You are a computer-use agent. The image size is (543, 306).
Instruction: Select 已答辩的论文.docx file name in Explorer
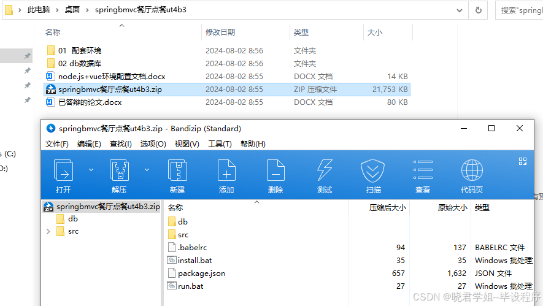90,102
